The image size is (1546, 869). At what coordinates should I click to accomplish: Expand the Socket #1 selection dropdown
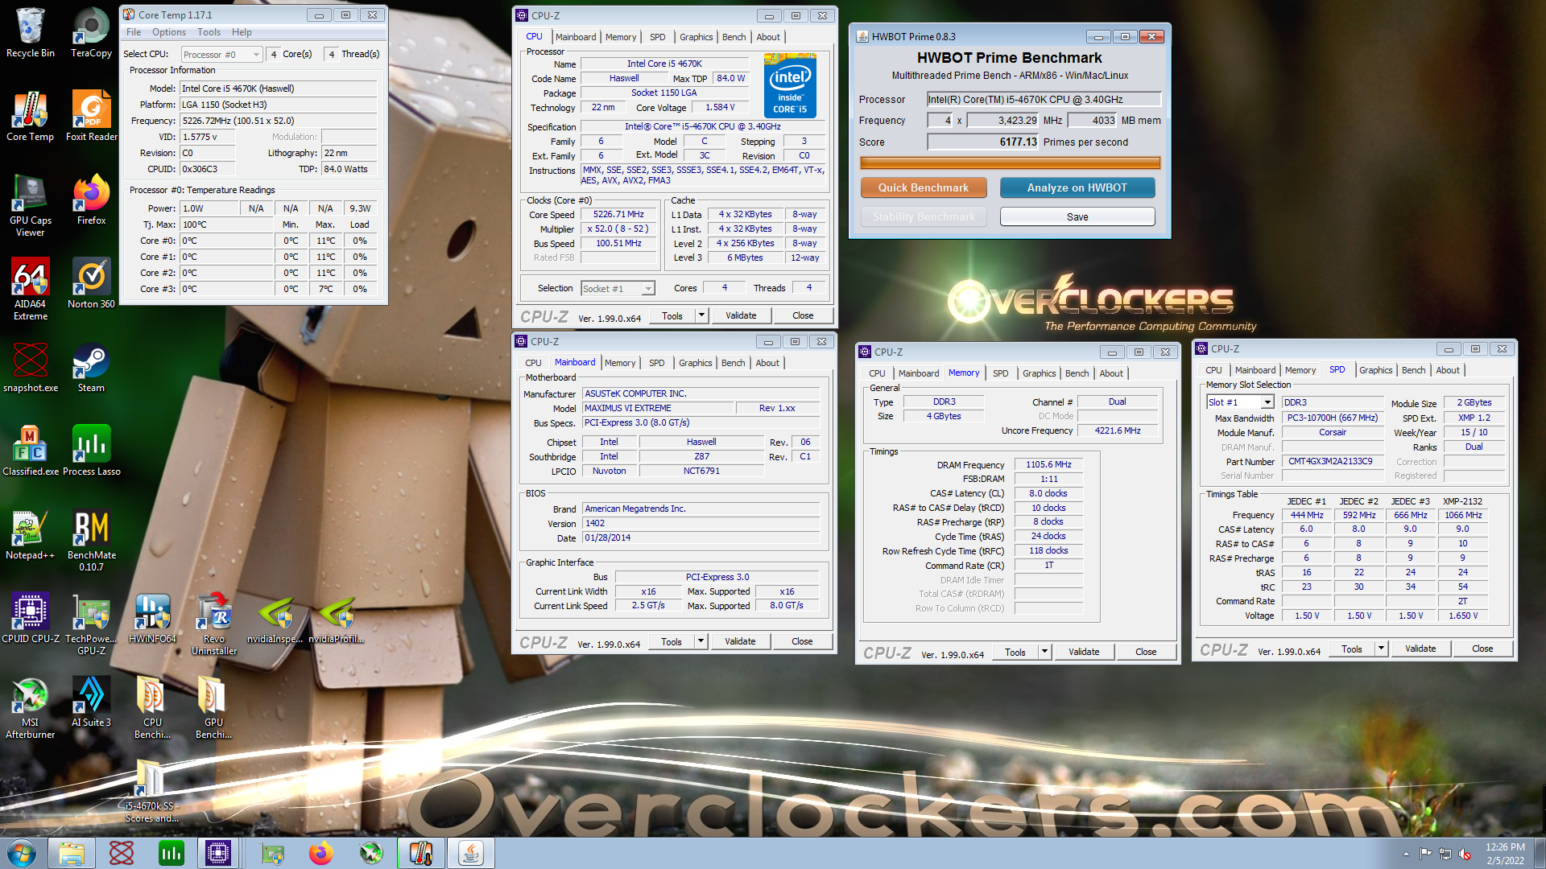pos(618,288)
